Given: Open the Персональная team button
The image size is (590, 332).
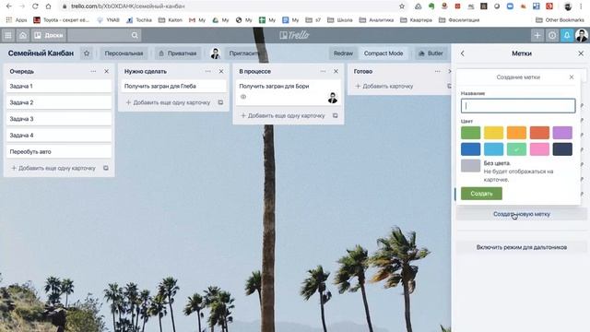Looking at the screenshot, I should (x=124, y=53).
